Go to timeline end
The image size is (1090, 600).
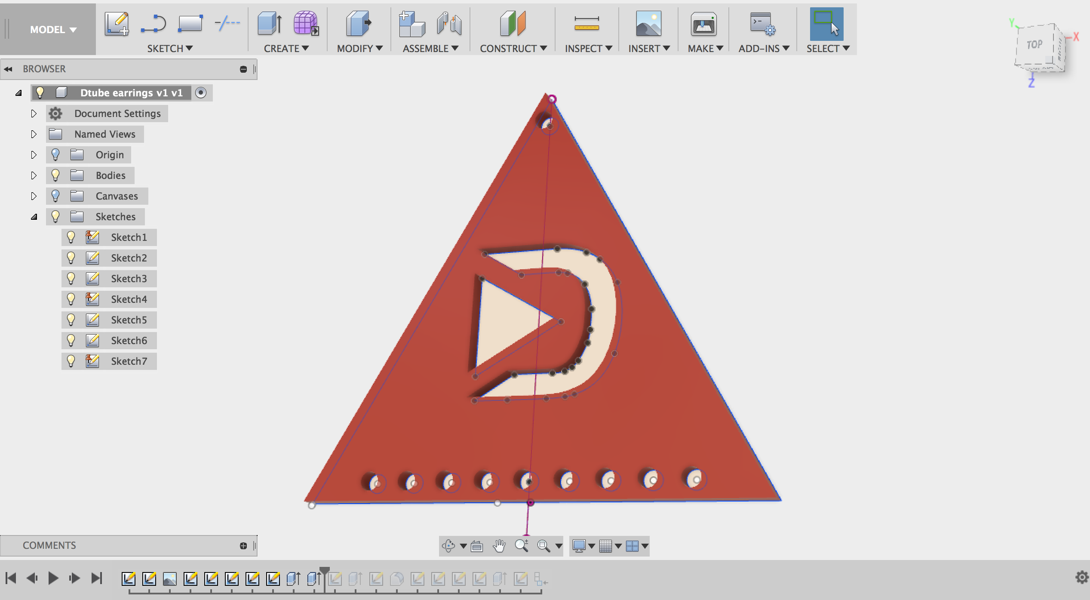[x=97, y=578]
